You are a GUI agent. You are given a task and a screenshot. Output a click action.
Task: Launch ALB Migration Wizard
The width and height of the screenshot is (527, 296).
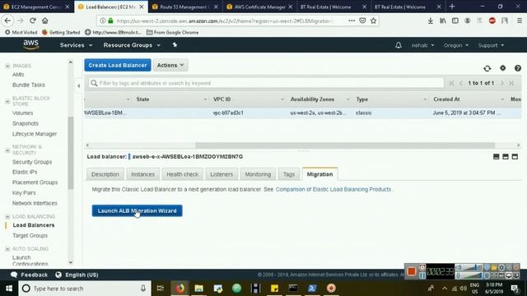click(138, 210)
